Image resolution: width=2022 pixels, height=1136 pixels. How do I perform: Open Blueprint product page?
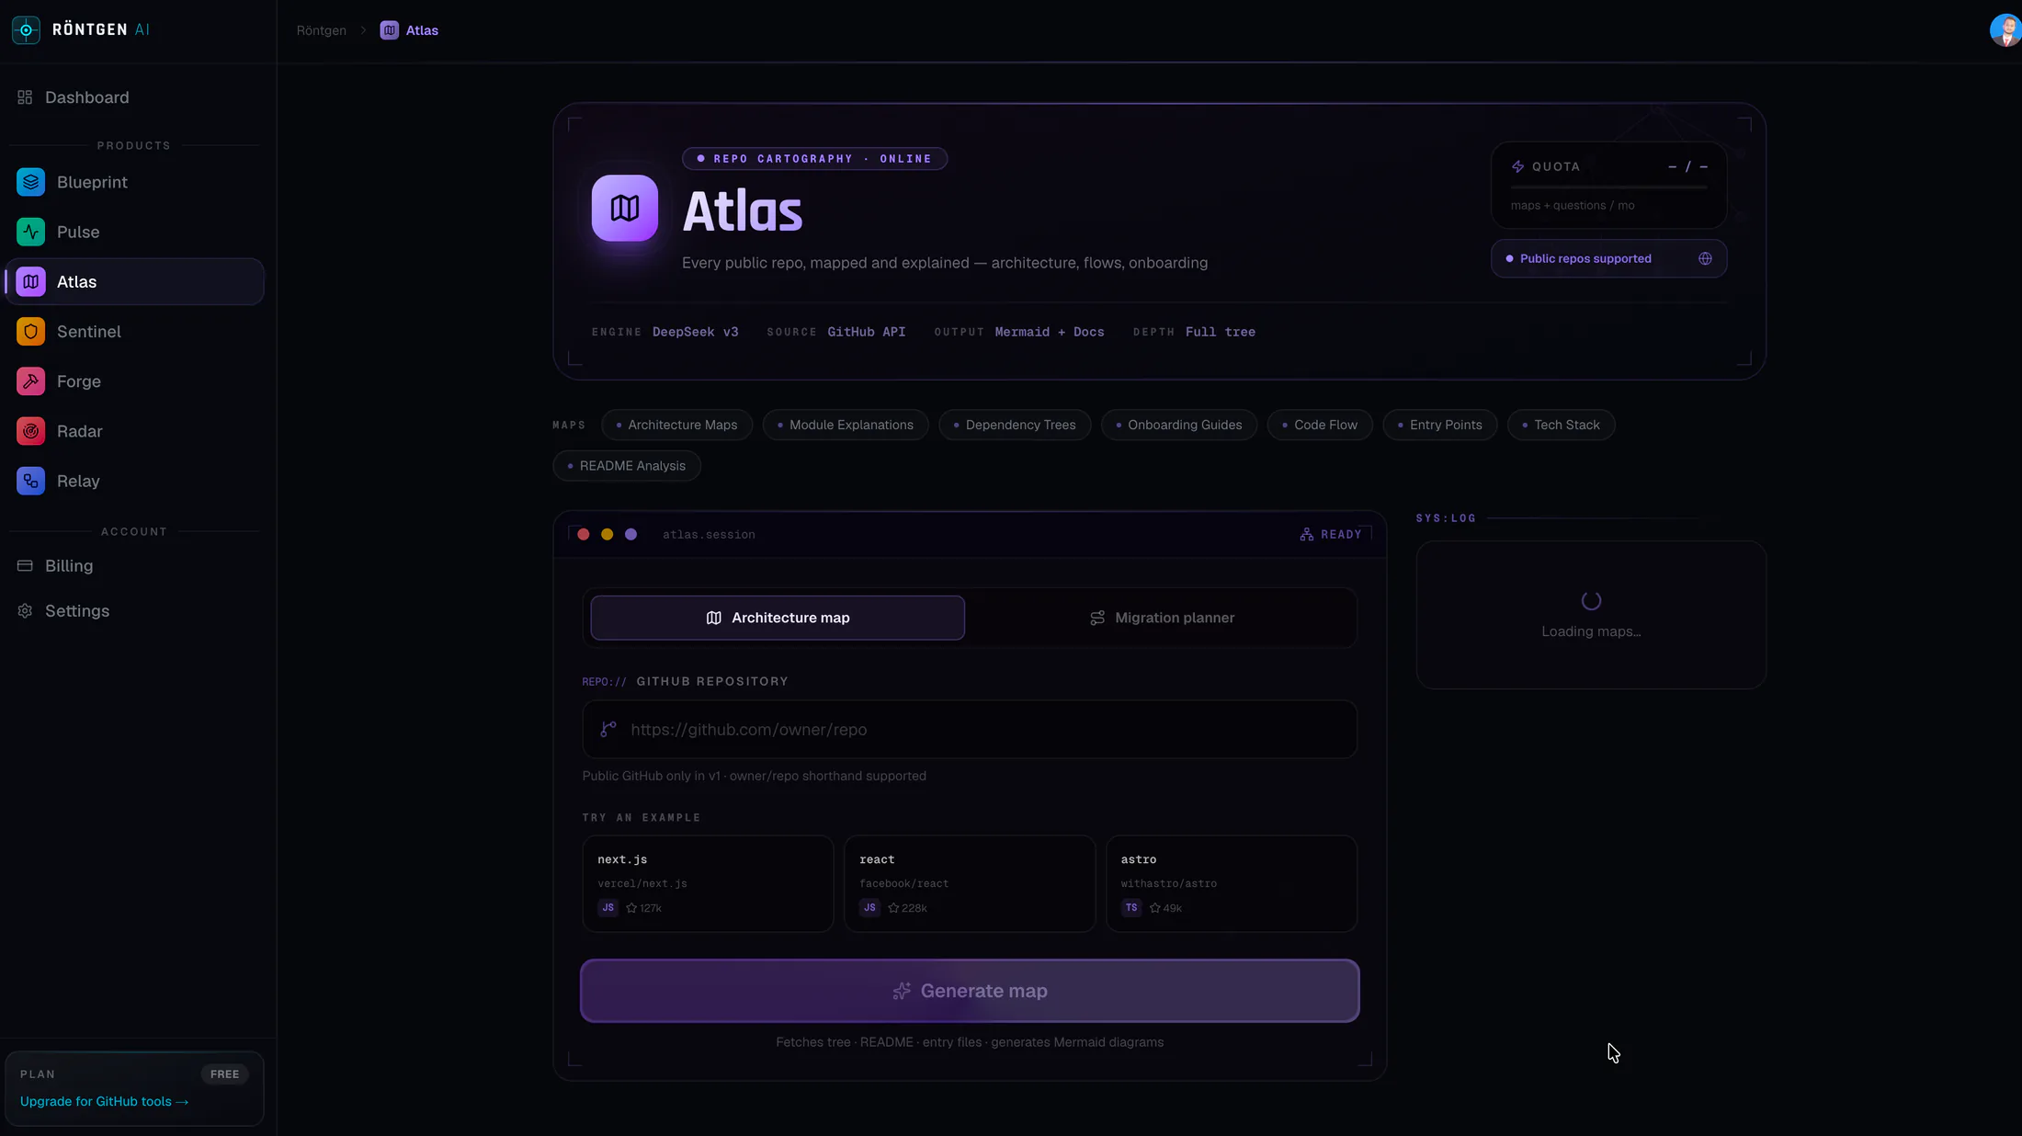pos(134,182)
